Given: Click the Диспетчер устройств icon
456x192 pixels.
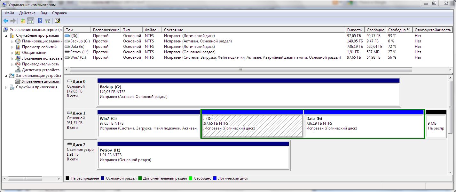Looking at the screenshot, I should click(18, 70).
